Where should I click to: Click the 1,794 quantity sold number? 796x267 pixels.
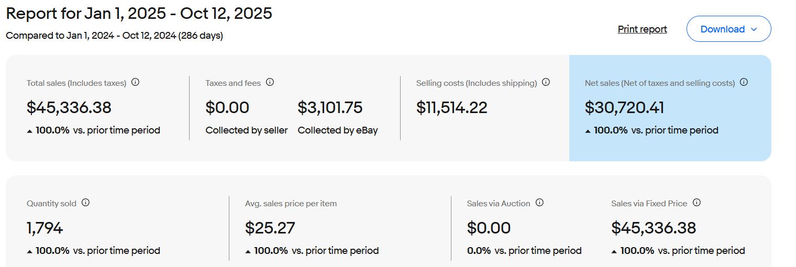pyautogui.click(x=45, y=228)
